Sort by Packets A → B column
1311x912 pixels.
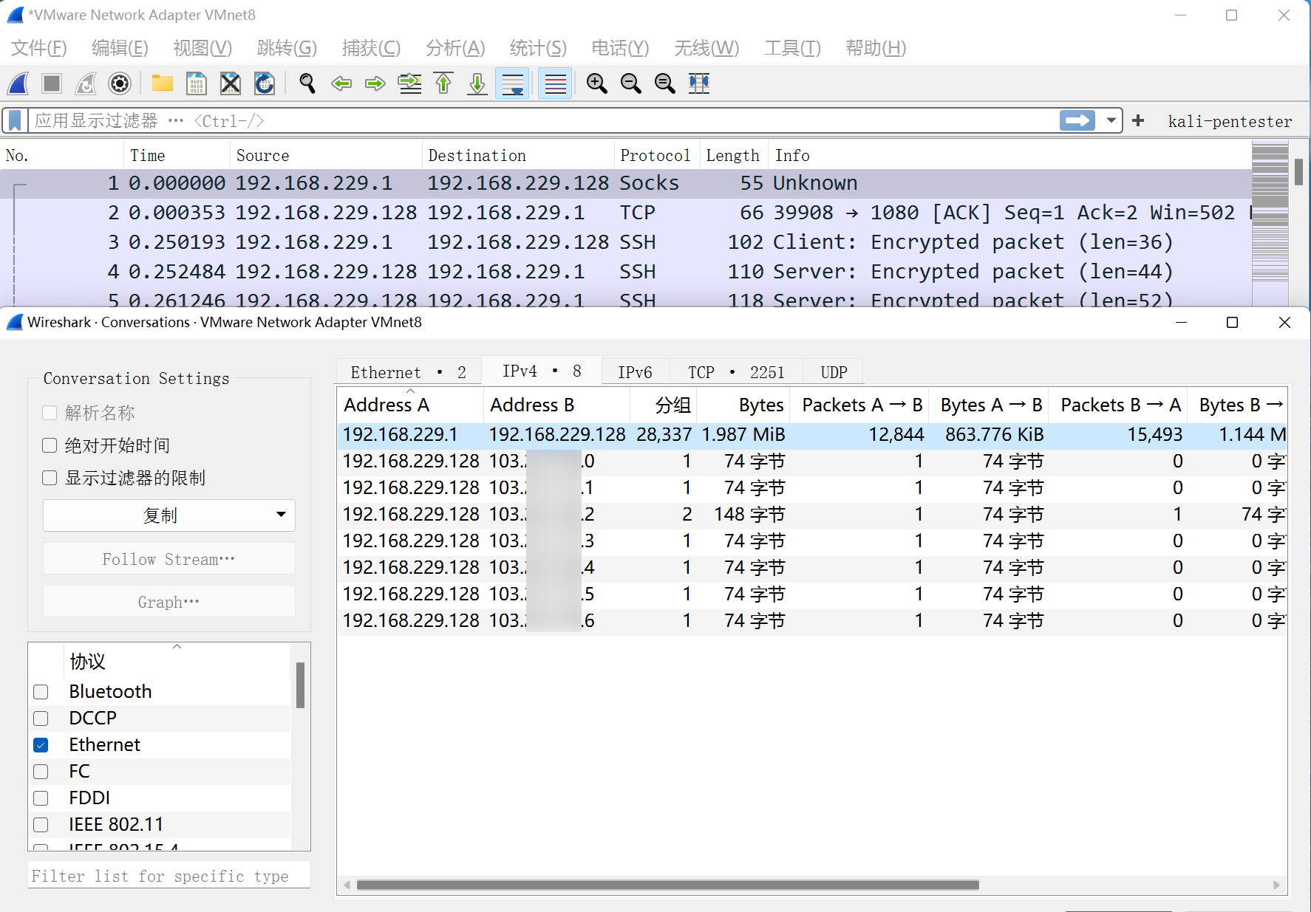point(859,405)
